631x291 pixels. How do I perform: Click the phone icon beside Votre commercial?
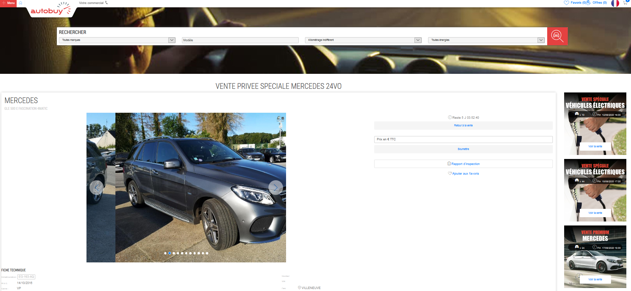click(x=106, y=3)
